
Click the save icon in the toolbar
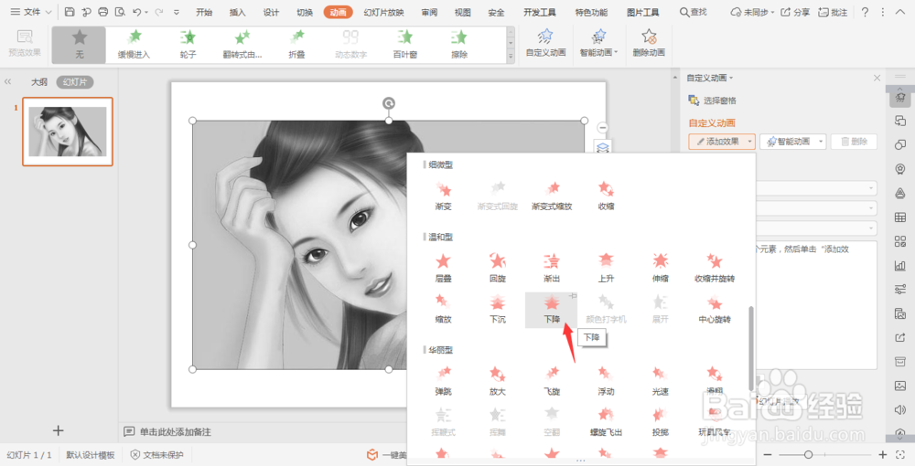(70, 12)
